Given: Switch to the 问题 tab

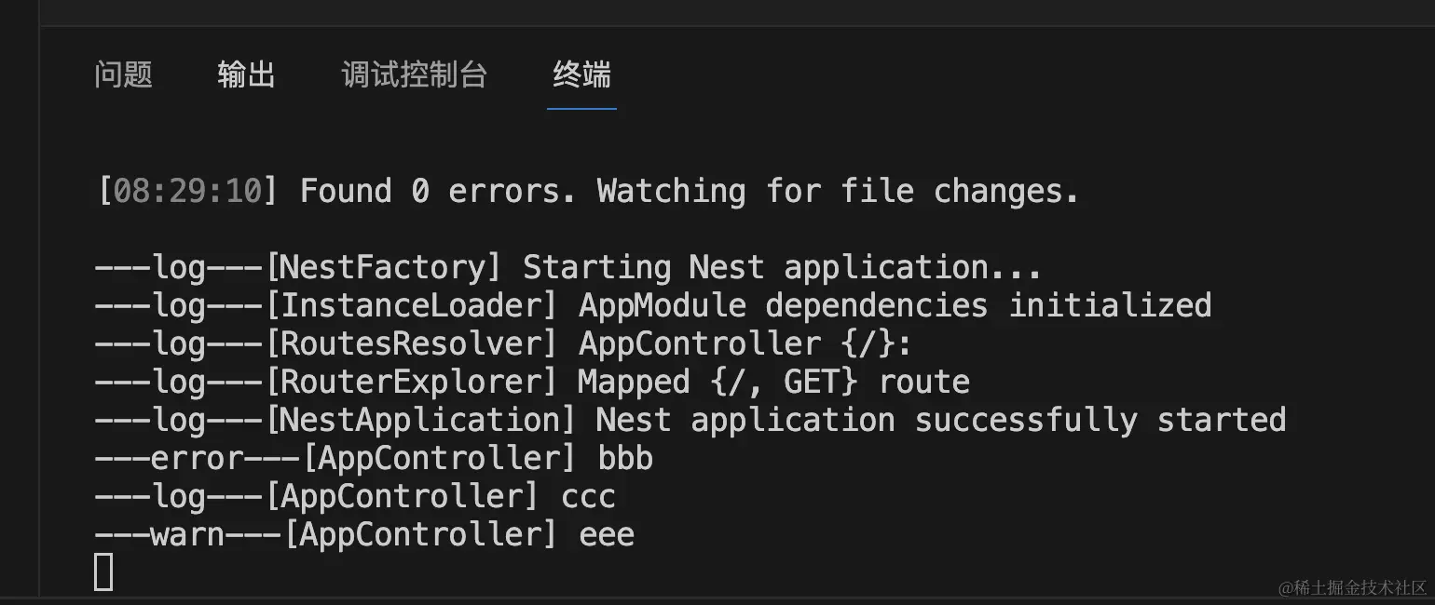Looking at the screenshot, I should (x=123, y=74).
